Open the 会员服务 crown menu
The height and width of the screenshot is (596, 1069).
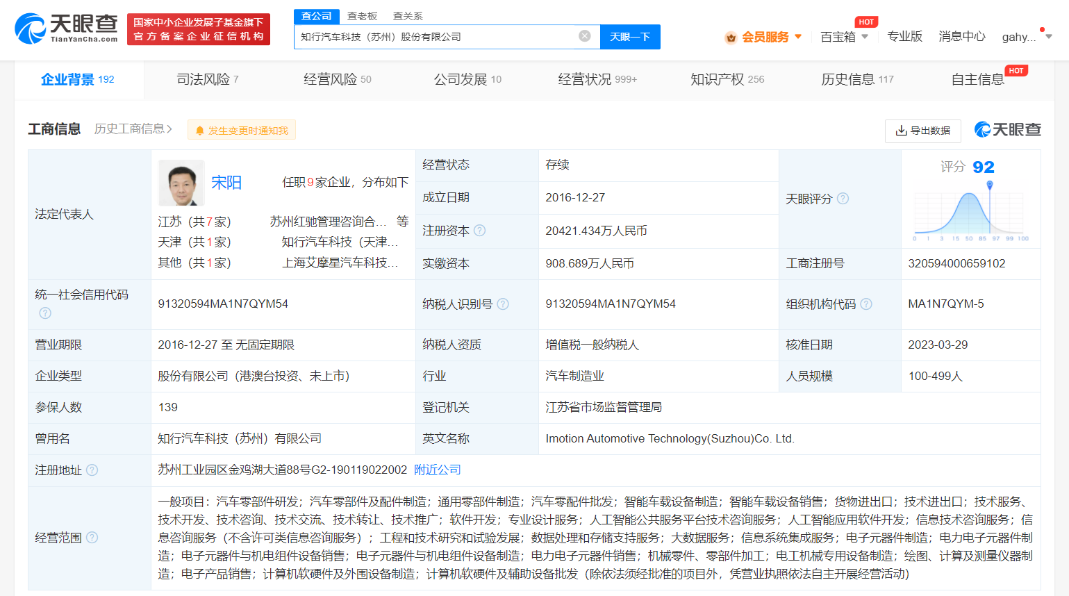763,37
